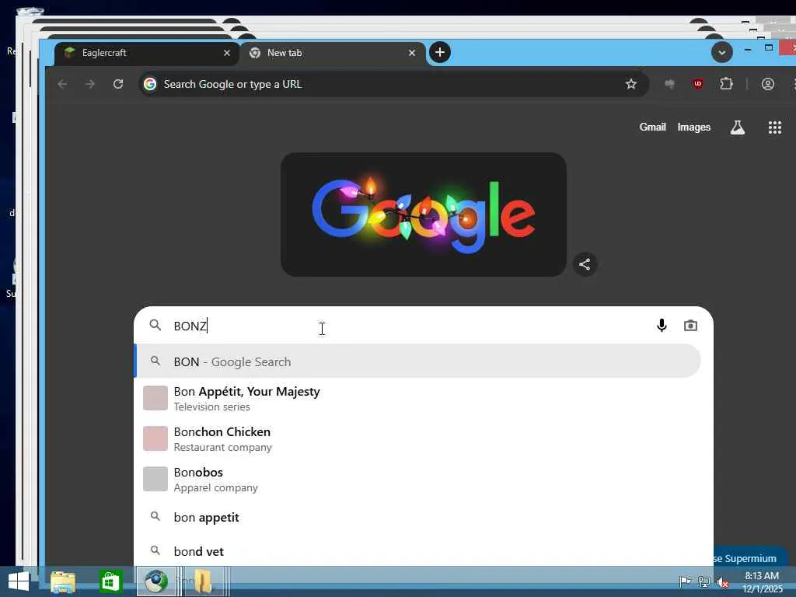Open the profile account icon

[767, 84]
